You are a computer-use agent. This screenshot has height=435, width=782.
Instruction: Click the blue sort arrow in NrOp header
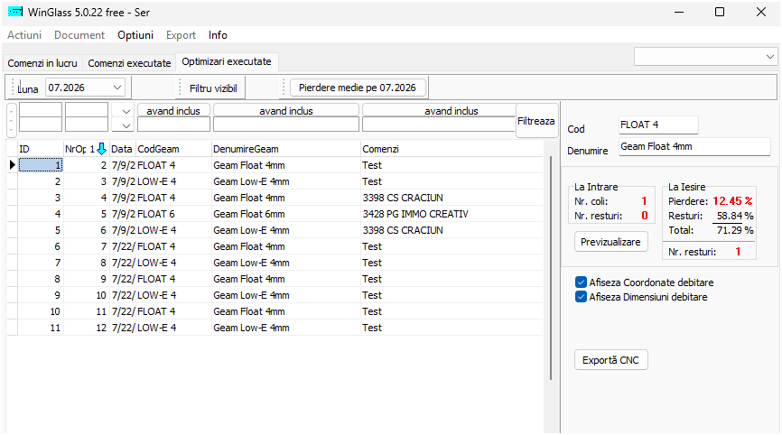click(x=102, y=149)
